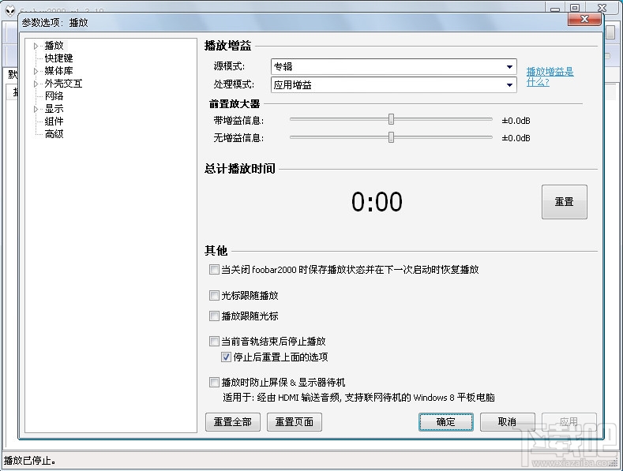Viewport: 623px width, 471px height.
Task: Expand the 媒体库 tree node arrow
Action: pyautogui.click(x=36, y=72)
